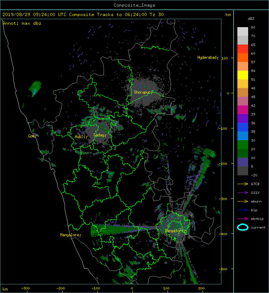Click the blue swatch between 36 and 35

(243, 127)
